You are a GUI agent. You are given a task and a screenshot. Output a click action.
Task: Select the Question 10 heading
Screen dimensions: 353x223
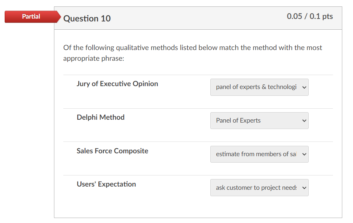pyautogui.click(x=87, y=19)
